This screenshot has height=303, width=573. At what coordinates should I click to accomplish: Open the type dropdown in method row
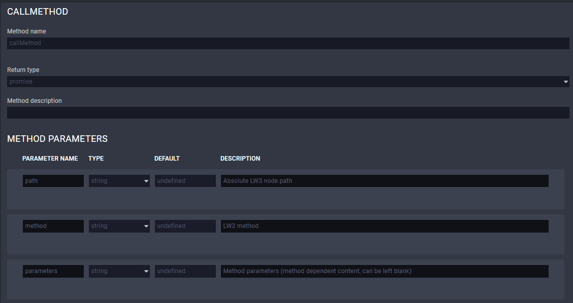119,226
